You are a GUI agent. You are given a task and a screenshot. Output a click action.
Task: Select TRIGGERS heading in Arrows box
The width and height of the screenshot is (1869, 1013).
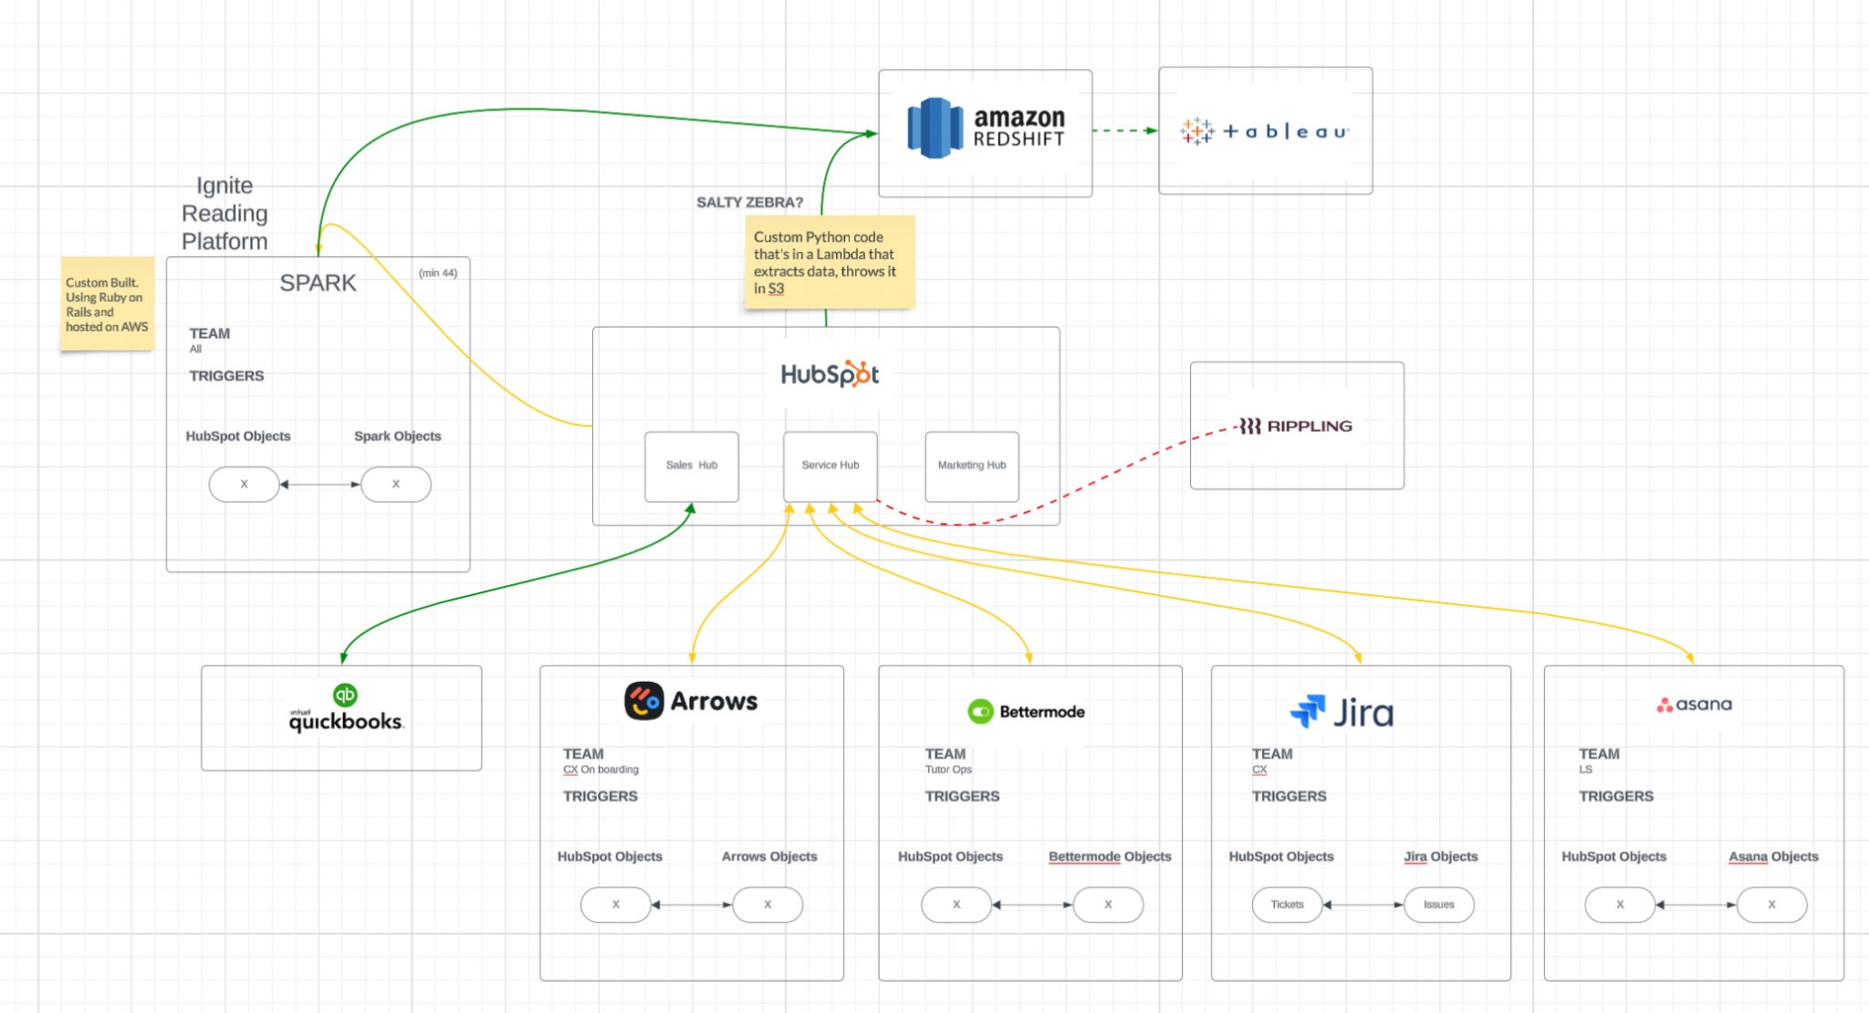[600, 797]
